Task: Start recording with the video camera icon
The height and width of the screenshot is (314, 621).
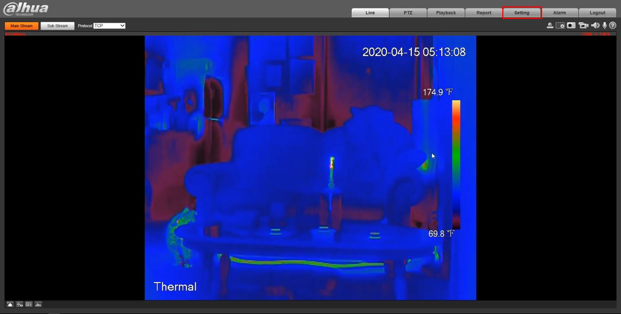Action: 583,25
